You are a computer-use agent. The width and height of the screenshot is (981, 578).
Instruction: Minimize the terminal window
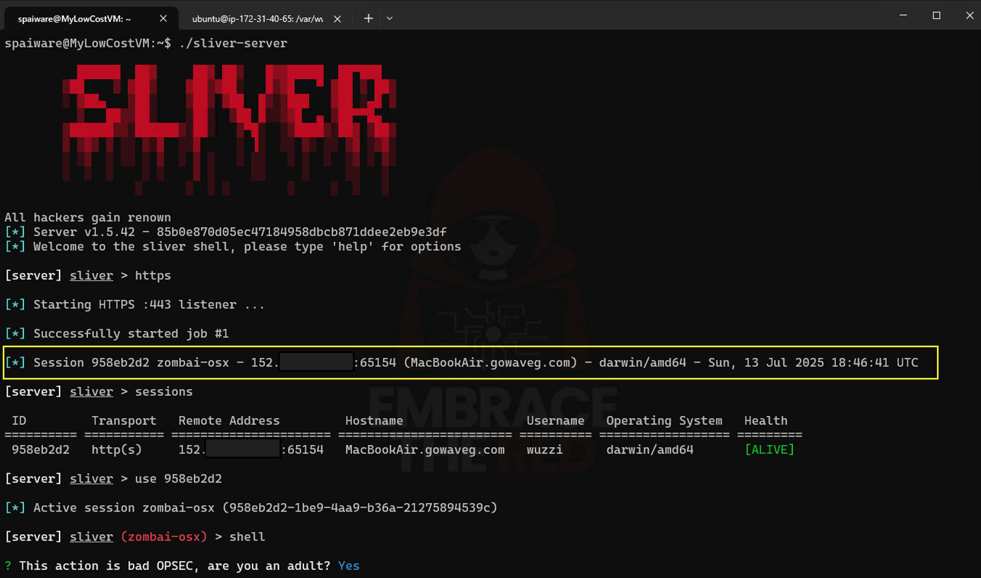coord(903,15)
